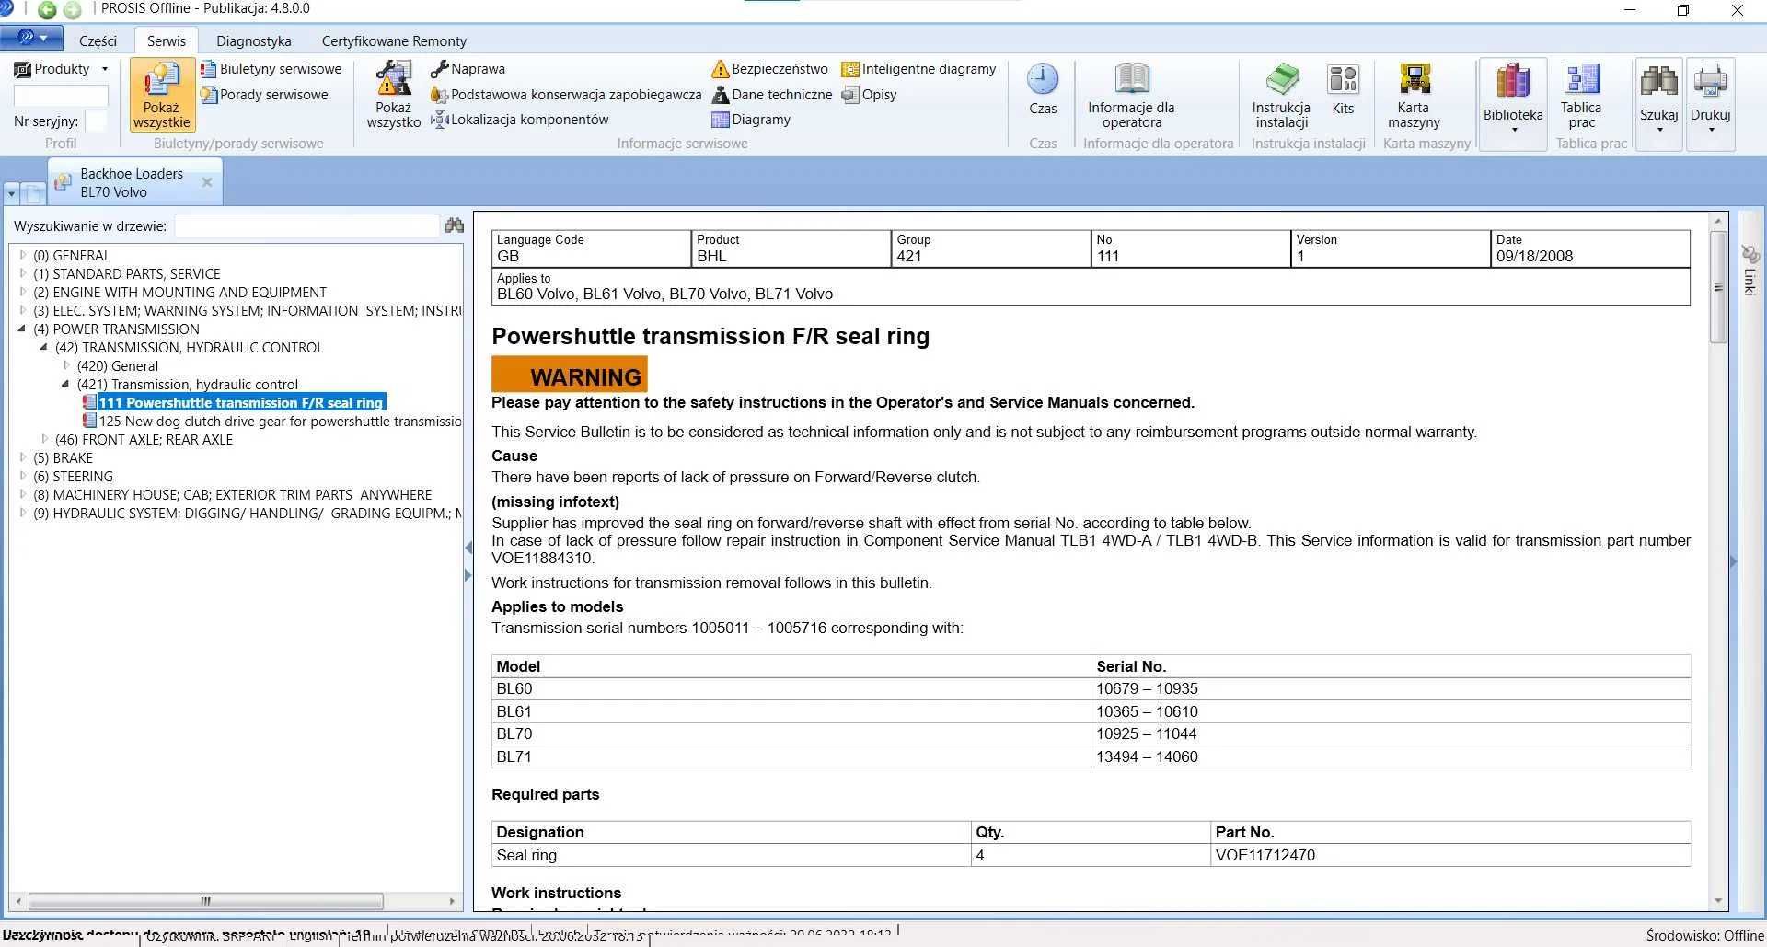Select (1) STANDARD PARTS, SERVICE
1767x947 pixels.
coord(127,273)
